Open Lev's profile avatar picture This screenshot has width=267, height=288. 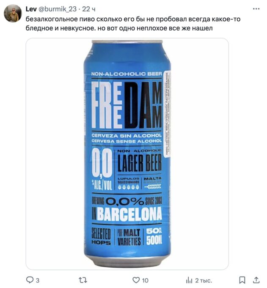point(13,14)
